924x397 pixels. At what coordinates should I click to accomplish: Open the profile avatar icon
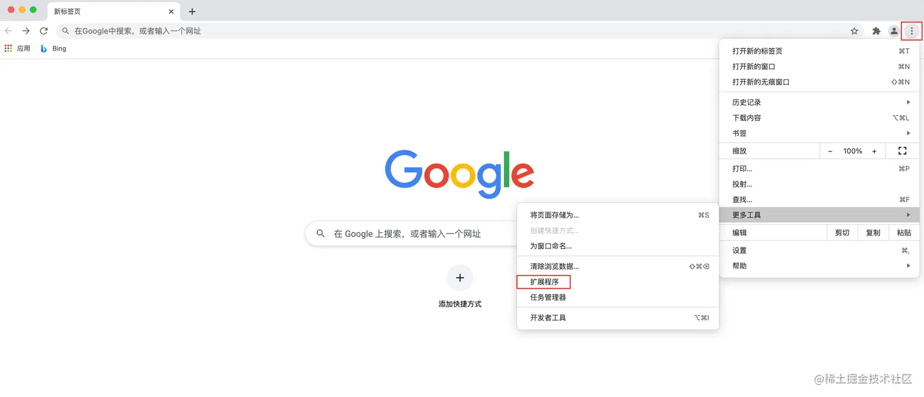click(893, 31)
